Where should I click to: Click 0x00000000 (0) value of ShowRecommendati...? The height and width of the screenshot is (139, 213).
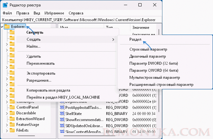[x=144, y=120]
